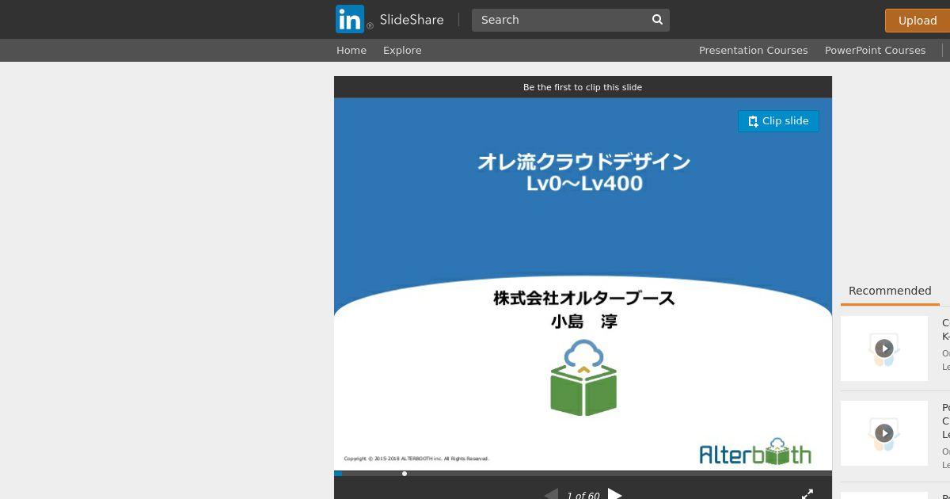Click the 'Be the first to clip this slide' text

[x=583, y=87]
